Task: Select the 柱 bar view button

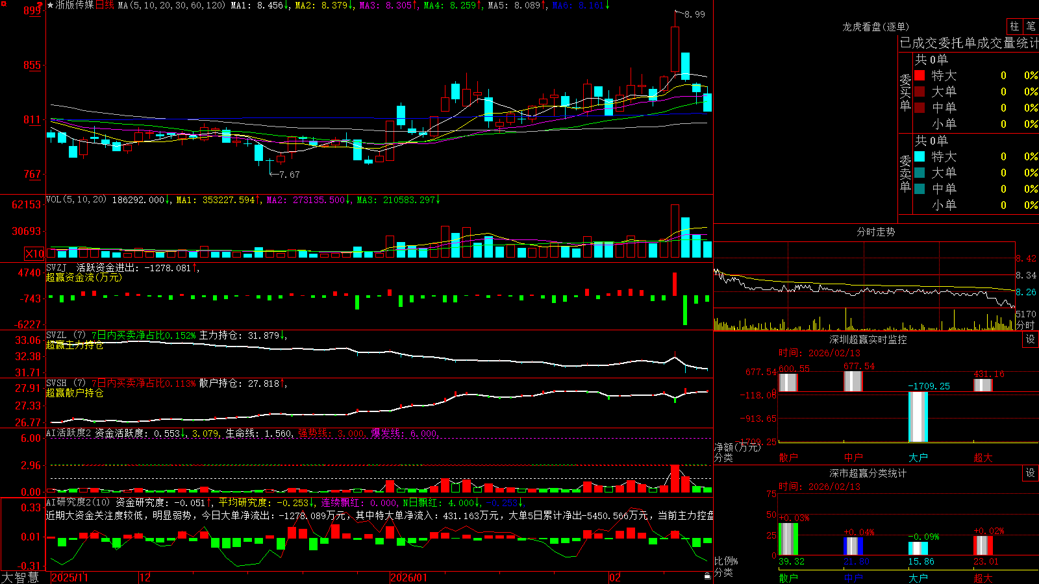Action: pos(1014,26)
